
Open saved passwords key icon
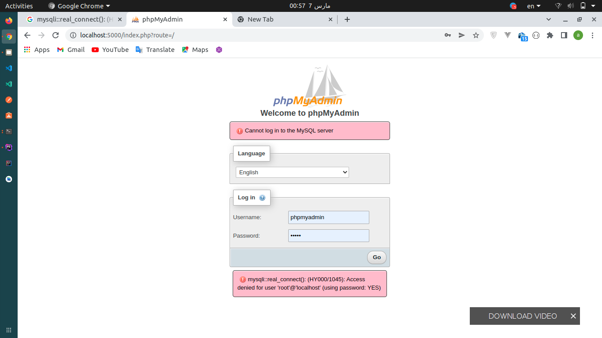pos(448,35)
